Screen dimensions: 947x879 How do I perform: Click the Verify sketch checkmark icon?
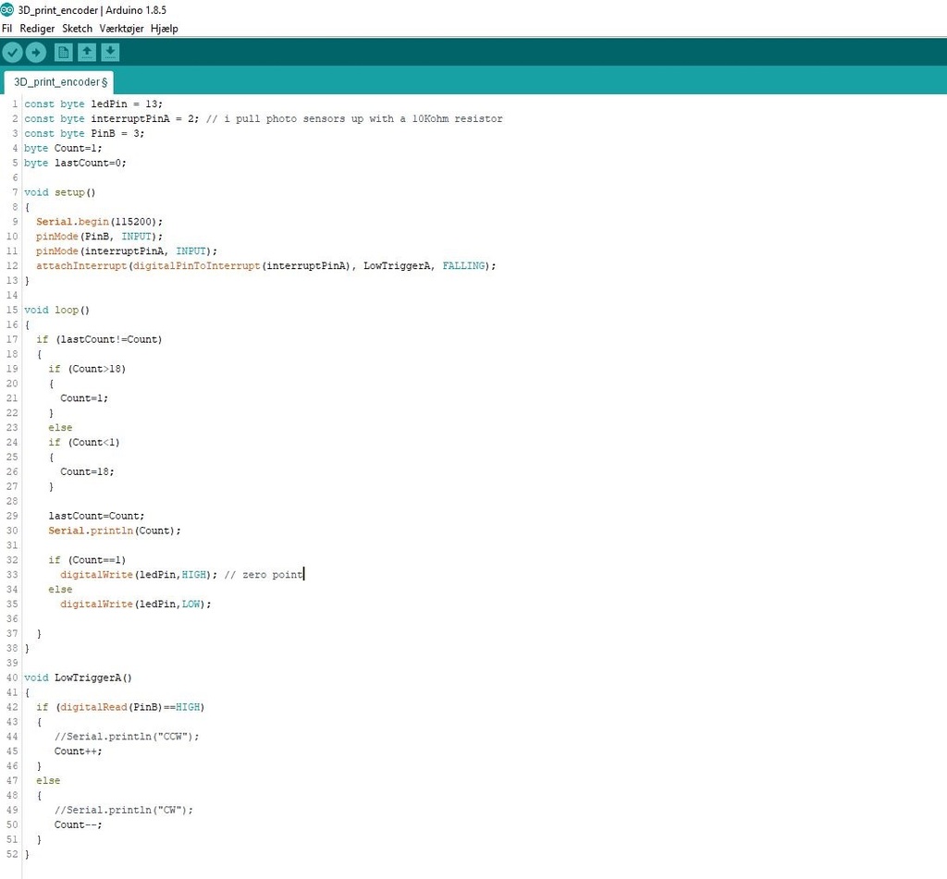pos(12,53)
